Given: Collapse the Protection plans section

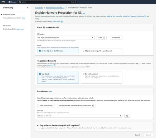Looking at the screenshot, I should [x=2, y=15].
